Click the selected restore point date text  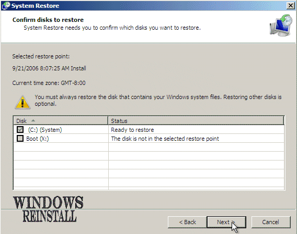(x=49, y=68)
